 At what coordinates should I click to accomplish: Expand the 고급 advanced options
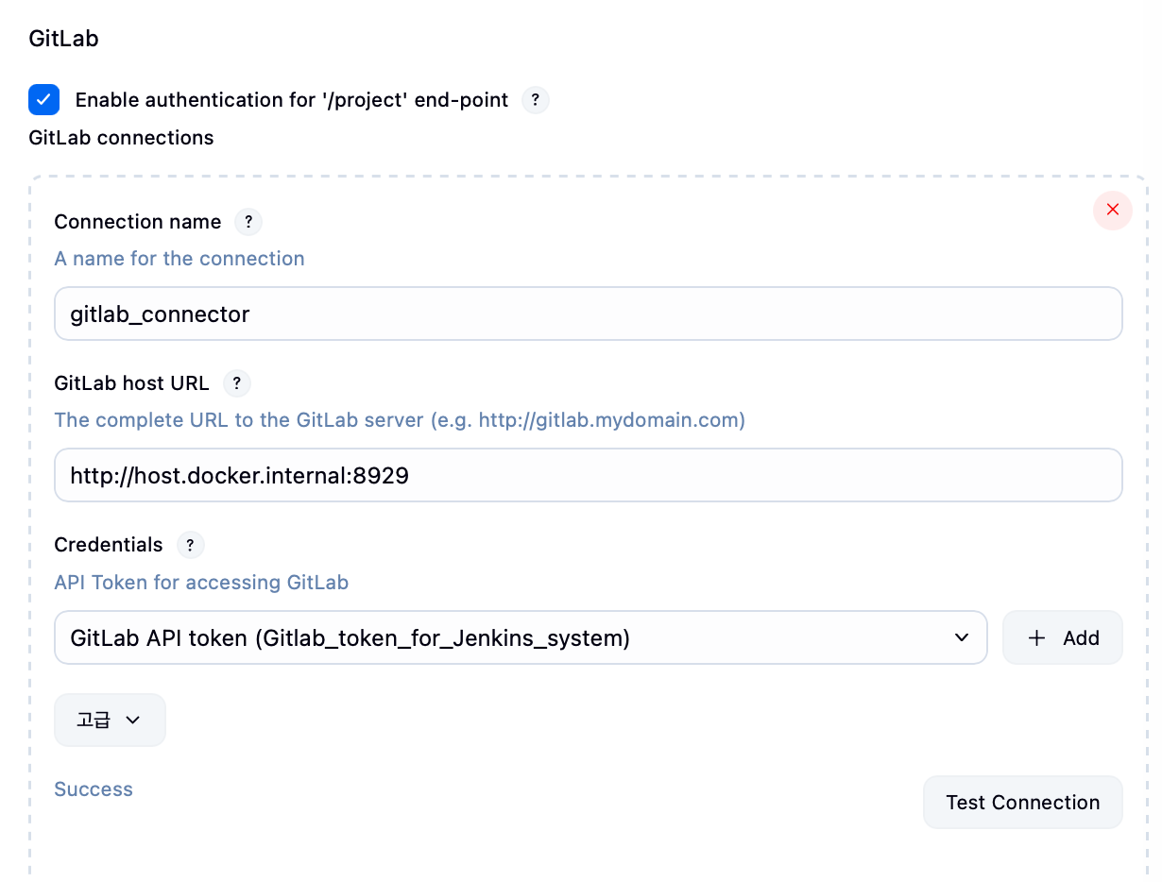pos(110,720)
